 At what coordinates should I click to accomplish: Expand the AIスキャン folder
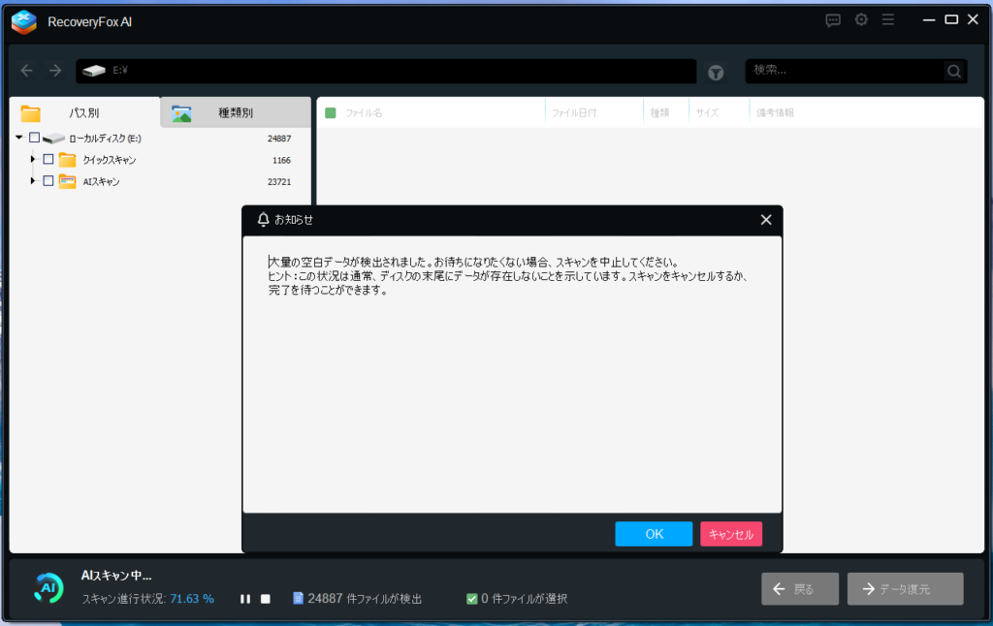(33, 181)
